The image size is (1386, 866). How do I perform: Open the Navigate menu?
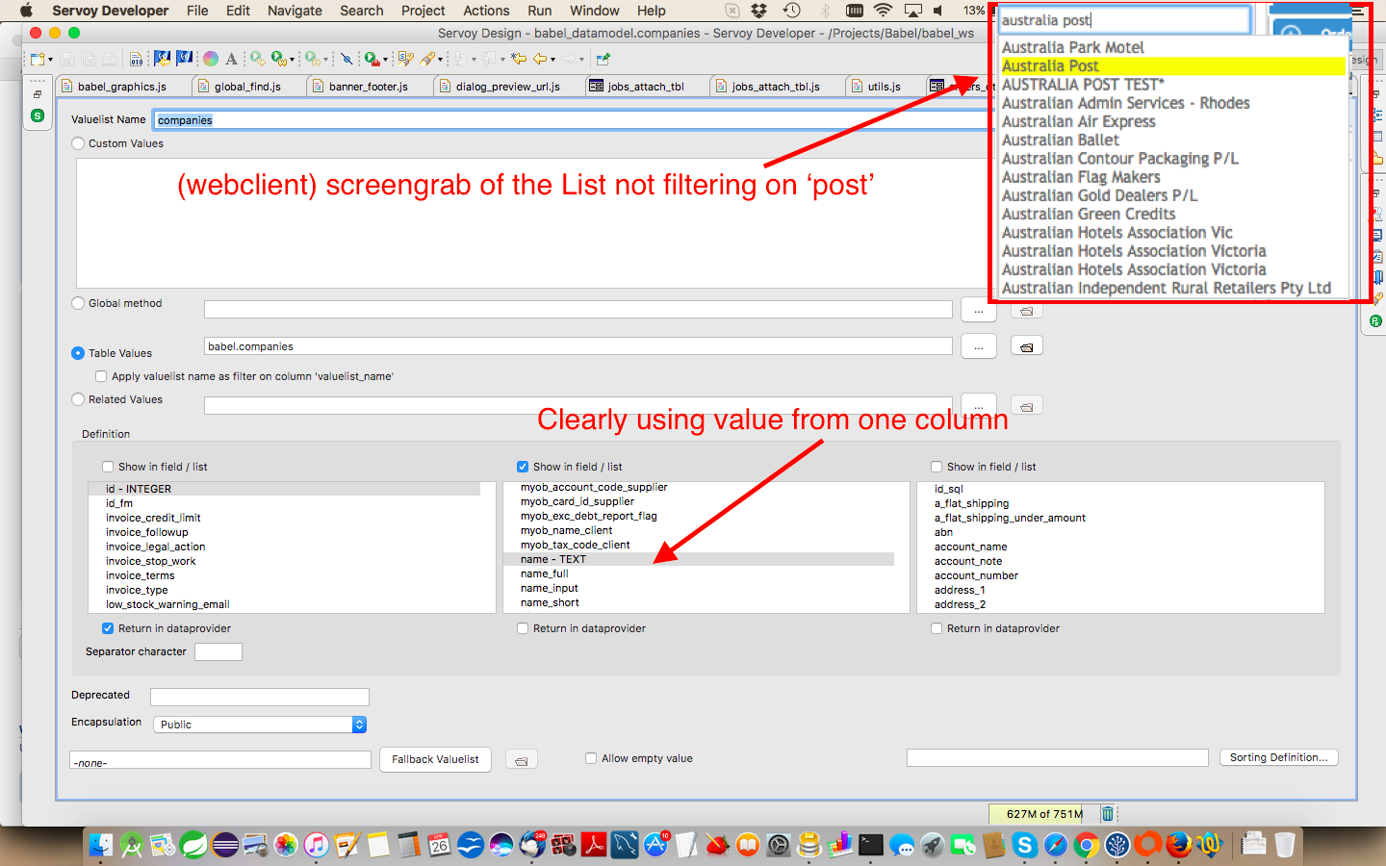(295, 11)
